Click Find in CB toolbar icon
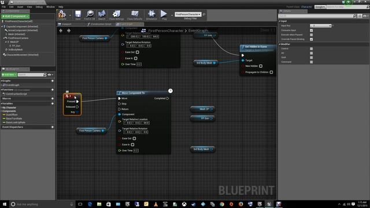370x208 pixels. click(90, 15)
